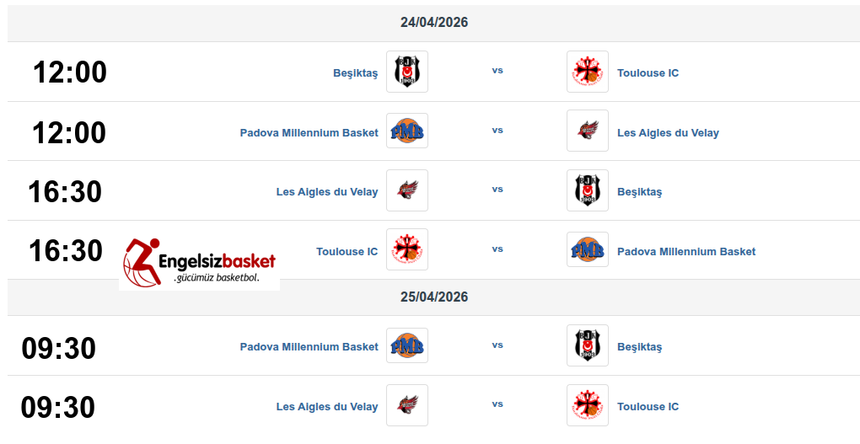The height and width of the screenshot is (444, 860).
Task: Click Toulouse IC logo in the Beşiktaş–Toulouse match
Action: coord(588,72)
